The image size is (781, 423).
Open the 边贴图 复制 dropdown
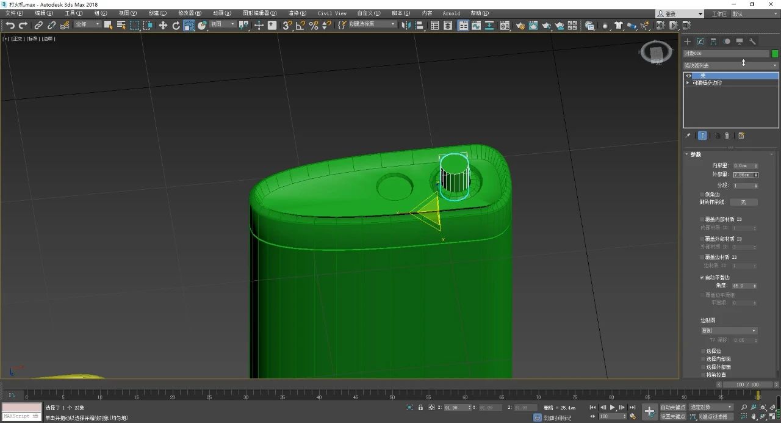(x=729, y=330)
